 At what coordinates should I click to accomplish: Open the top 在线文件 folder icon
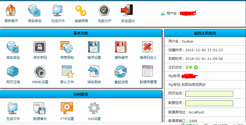point(58,10)
